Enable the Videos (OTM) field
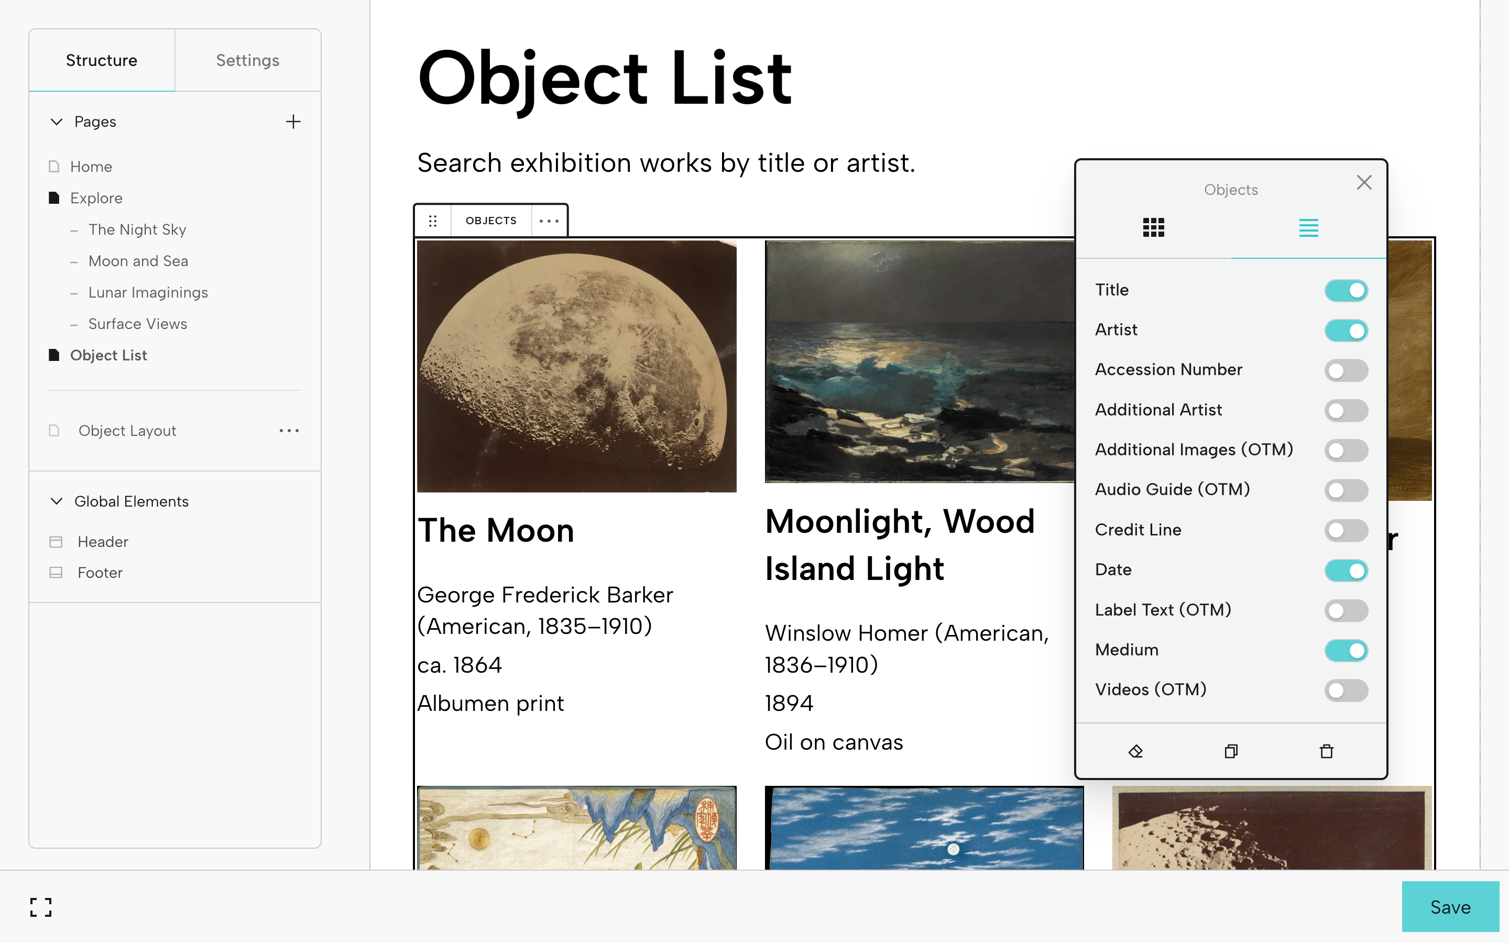The width and height of the screenshot is (1509, 943). [1346, 690]
